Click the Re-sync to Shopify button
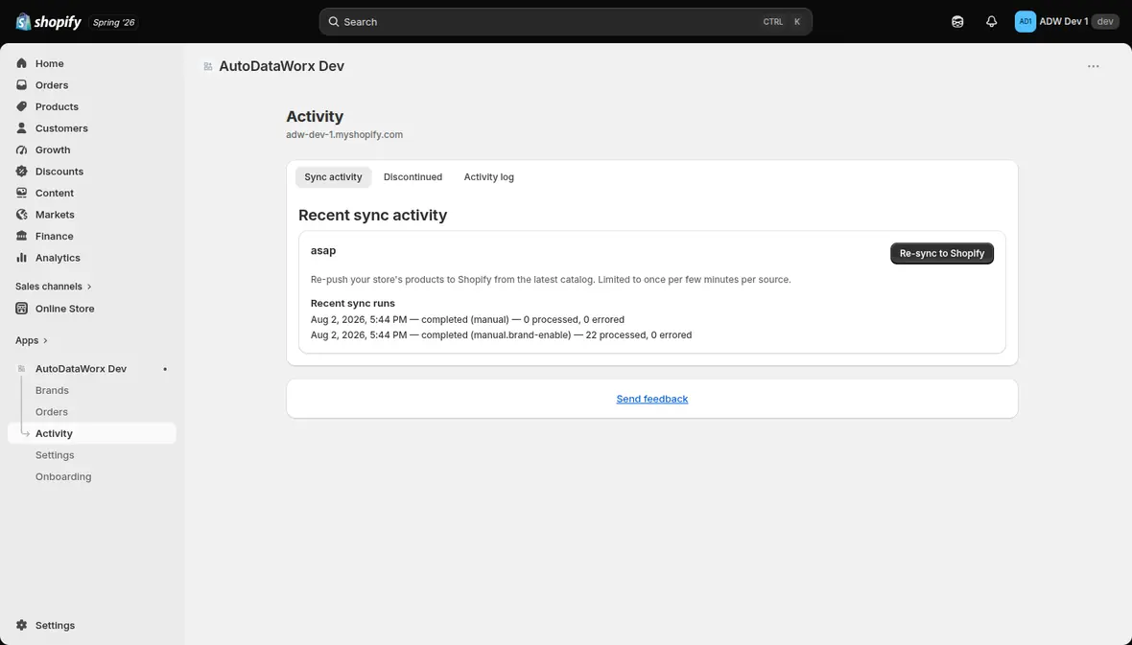Screen dimensions: 1132x645 coord(941,253)
